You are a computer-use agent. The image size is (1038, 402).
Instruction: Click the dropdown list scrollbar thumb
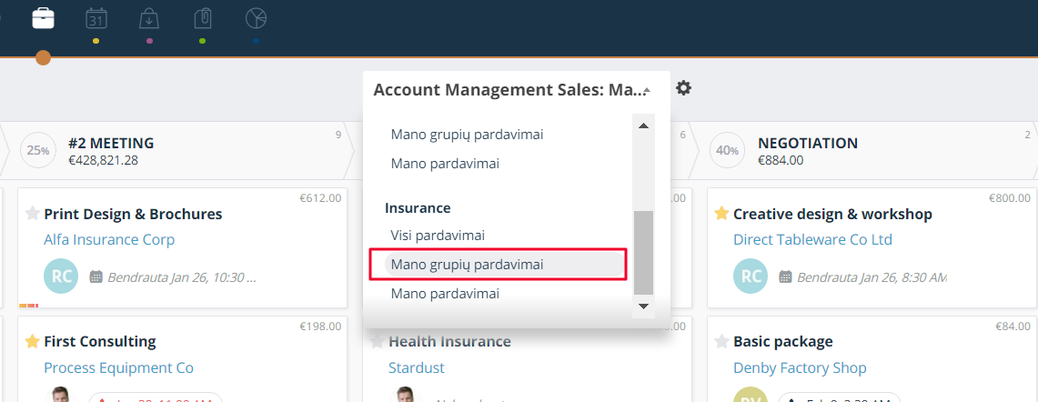tap(643, 252)
